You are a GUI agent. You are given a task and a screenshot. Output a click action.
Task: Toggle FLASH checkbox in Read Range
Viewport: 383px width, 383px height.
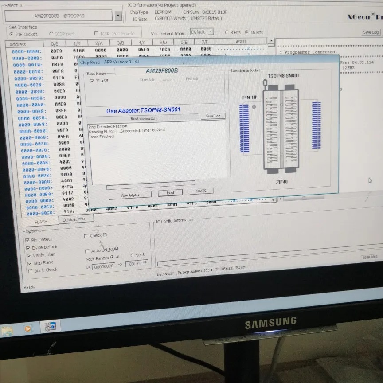[x=92, y=81]
